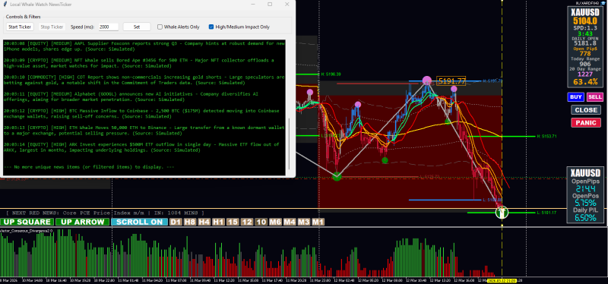Minimize the Local Whale Watch NewsTicker window
This screenshot has height=284, width=608.
[253, 5]
